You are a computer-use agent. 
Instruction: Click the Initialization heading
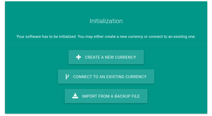coord(106,21)
